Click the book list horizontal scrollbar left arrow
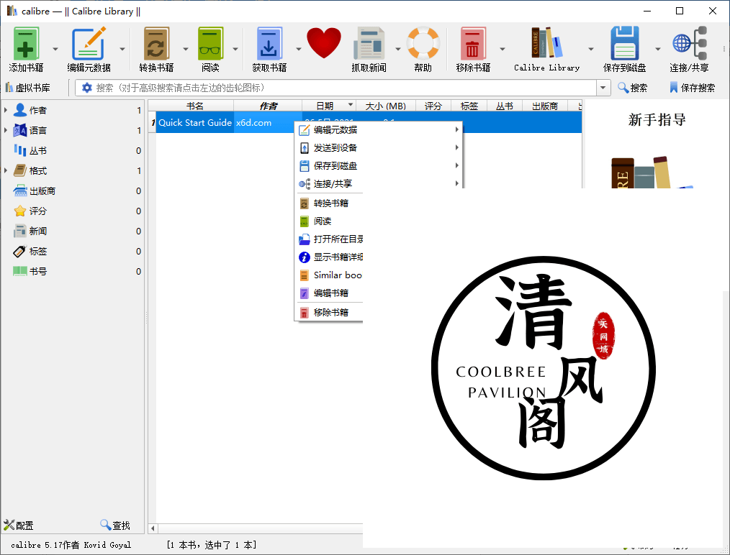Screen dimensions: 730x555 [x=153, y=528]
